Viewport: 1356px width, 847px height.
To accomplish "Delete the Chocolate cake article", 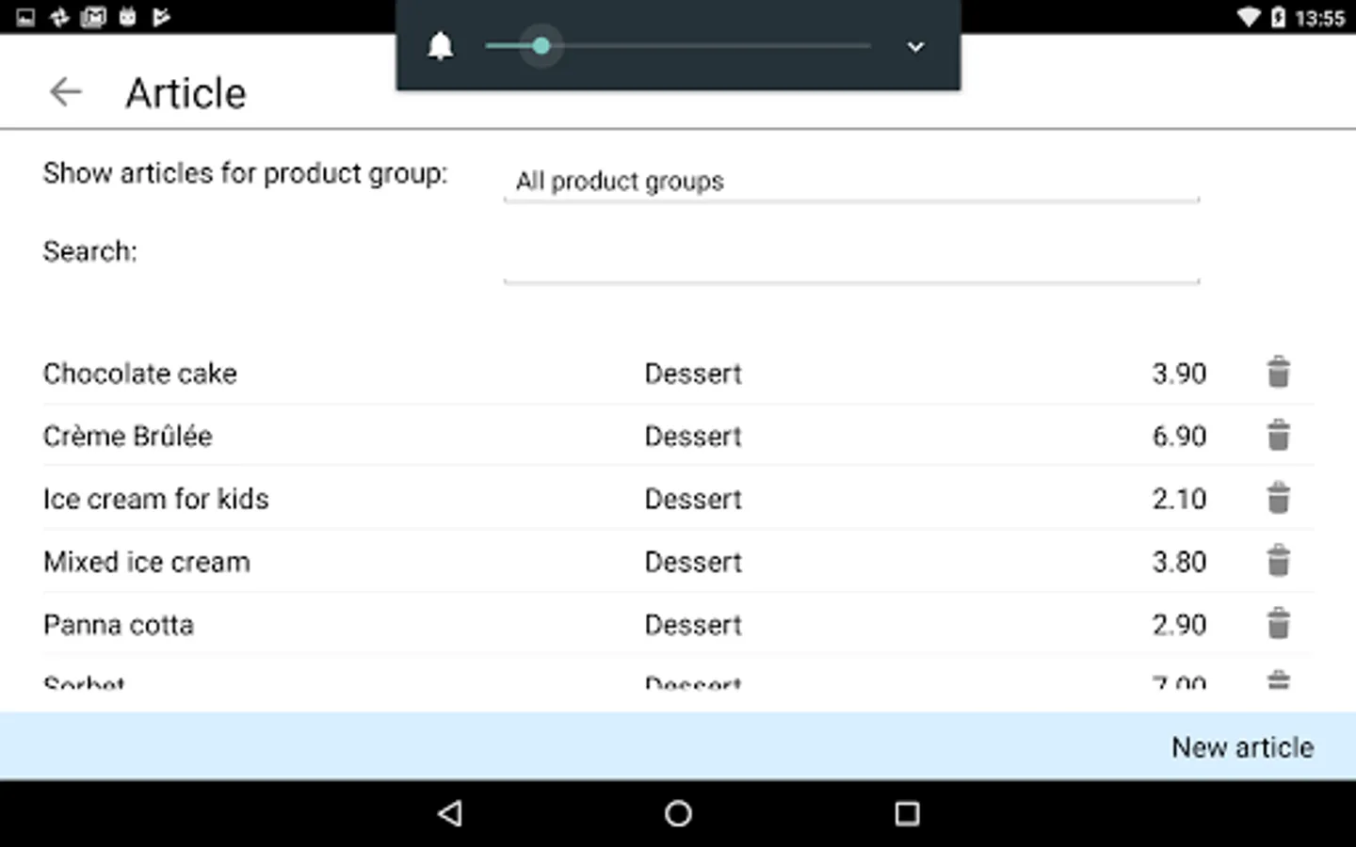I will tap(1278, 373).
